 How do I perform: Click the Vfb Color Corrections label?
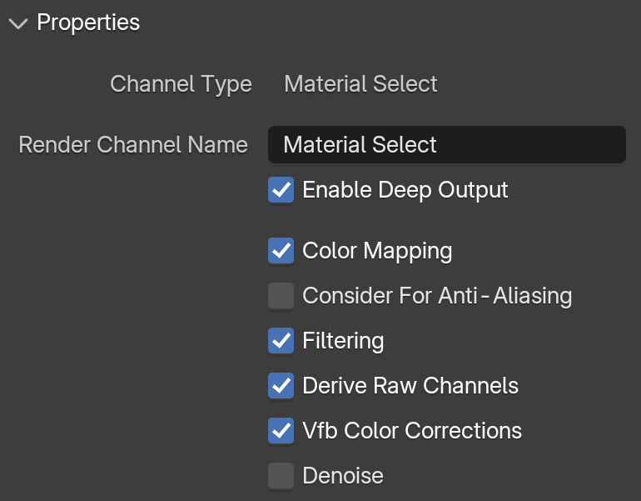point(412,431)
